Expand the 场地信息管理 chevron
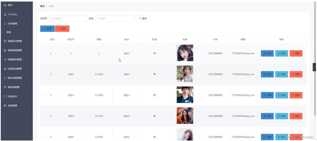This screenshot has height=141, width=317. tap(29, 50)
